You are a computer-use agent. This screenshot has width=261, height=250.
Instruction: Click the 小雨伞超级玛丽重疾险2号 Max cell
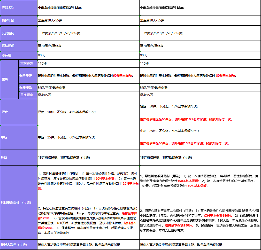tap(88, 8)
